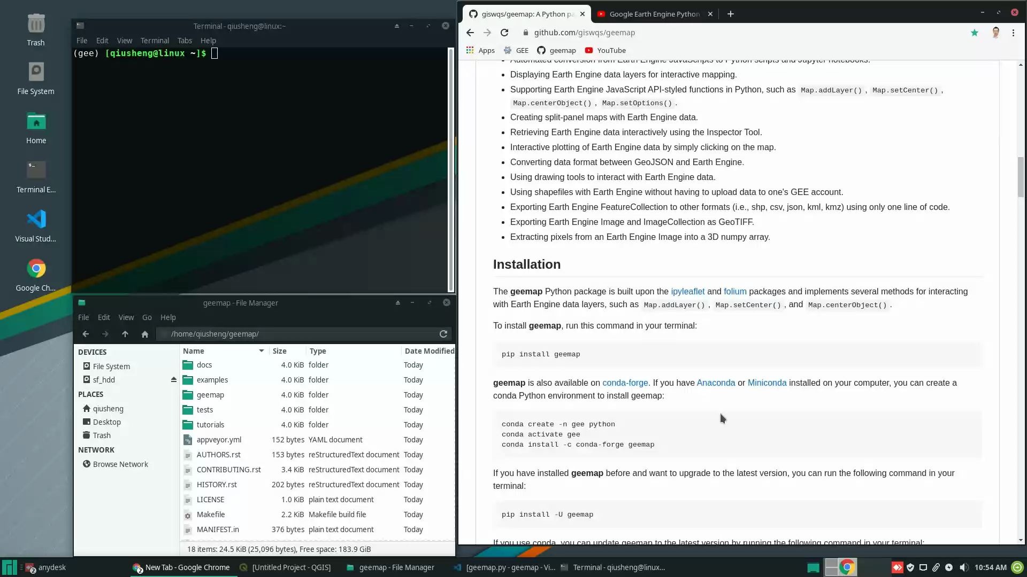Click the Chrome address bar URL
The height and width of the screenshot is (577, 1027).
[585, 33]
